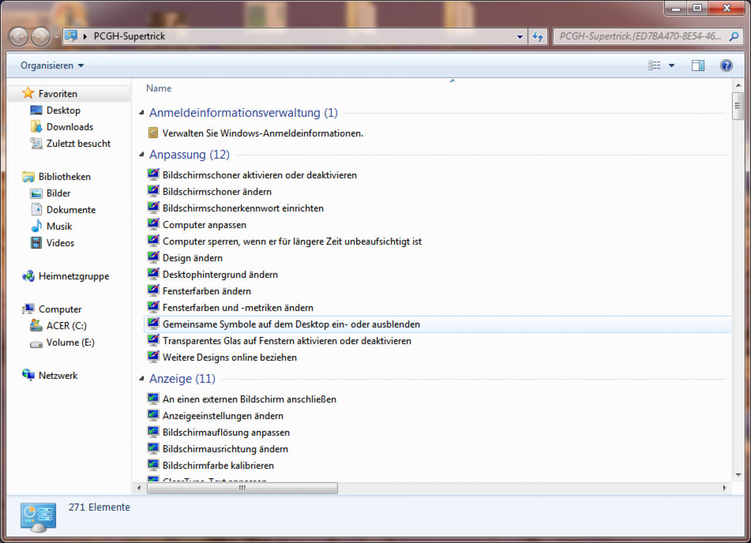Image resolution: width=751 pixels, height=543 pixels.
Task: Click the Forward navigation arrow button
Action: [40, 37]
